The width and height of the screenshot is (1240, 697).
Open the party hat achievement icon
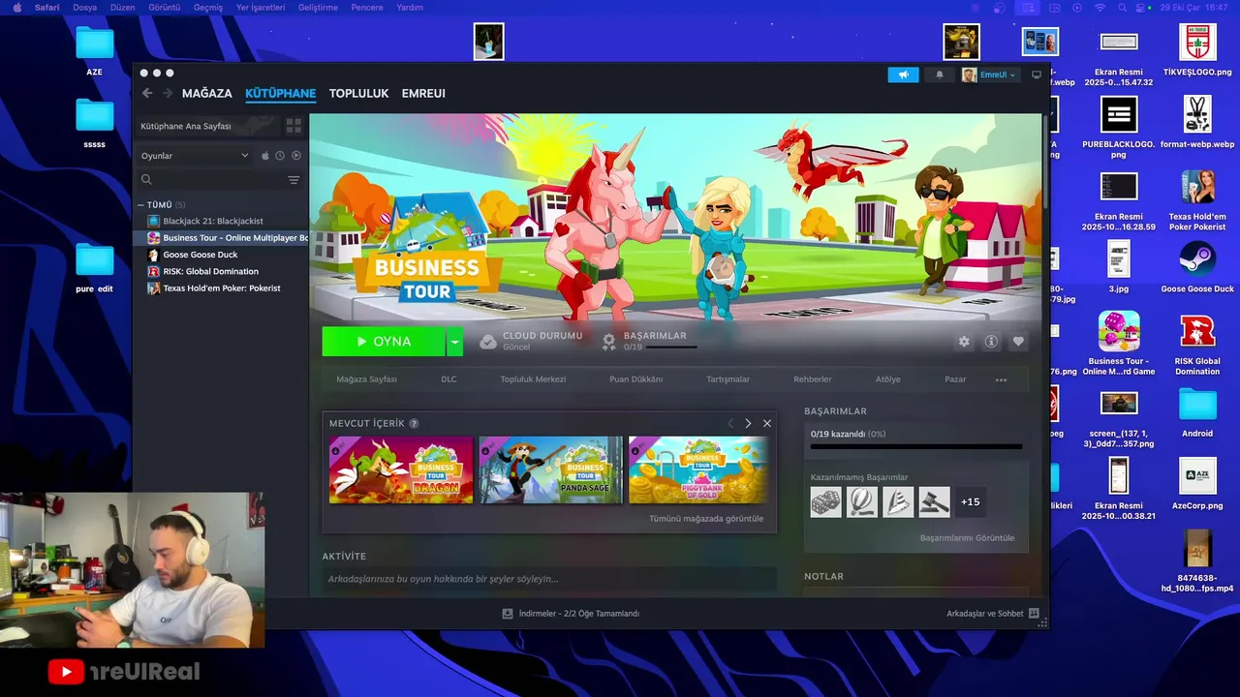click(x=898, y=501)
